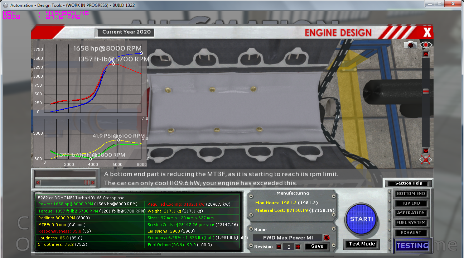Toggle Test Mode
This screenshot has height=258, width=464.
tap(362, 244)
